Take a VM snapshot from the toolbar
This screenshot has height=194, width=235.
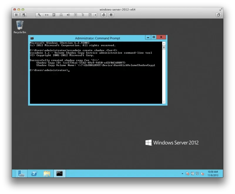tap(24, 15)
